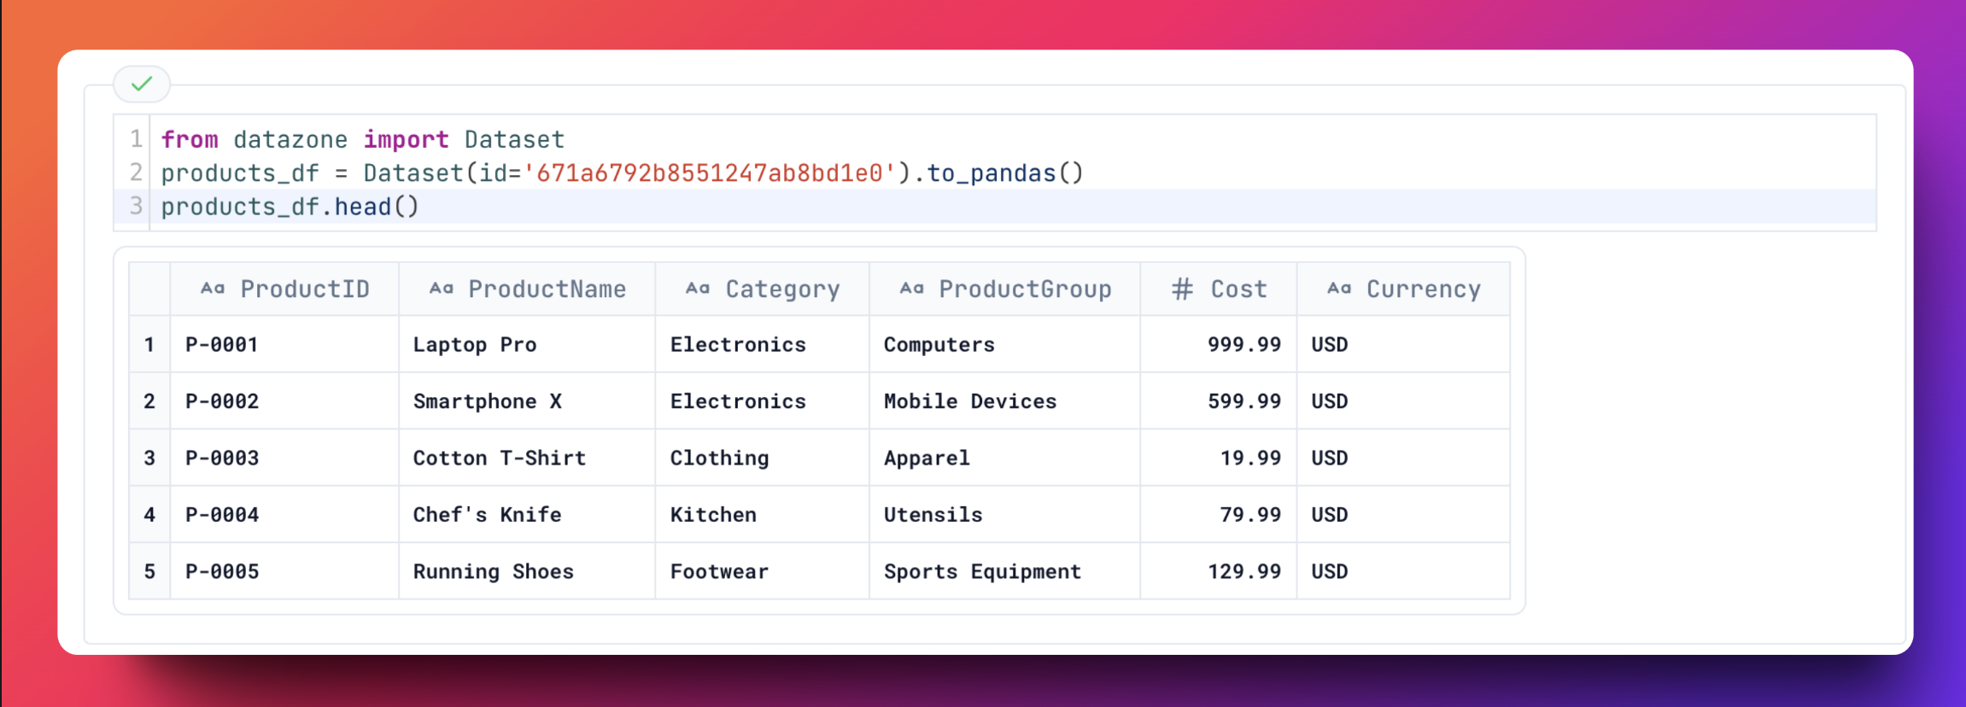
Task: Select the Apparel cell
Action: [1005, 458]
